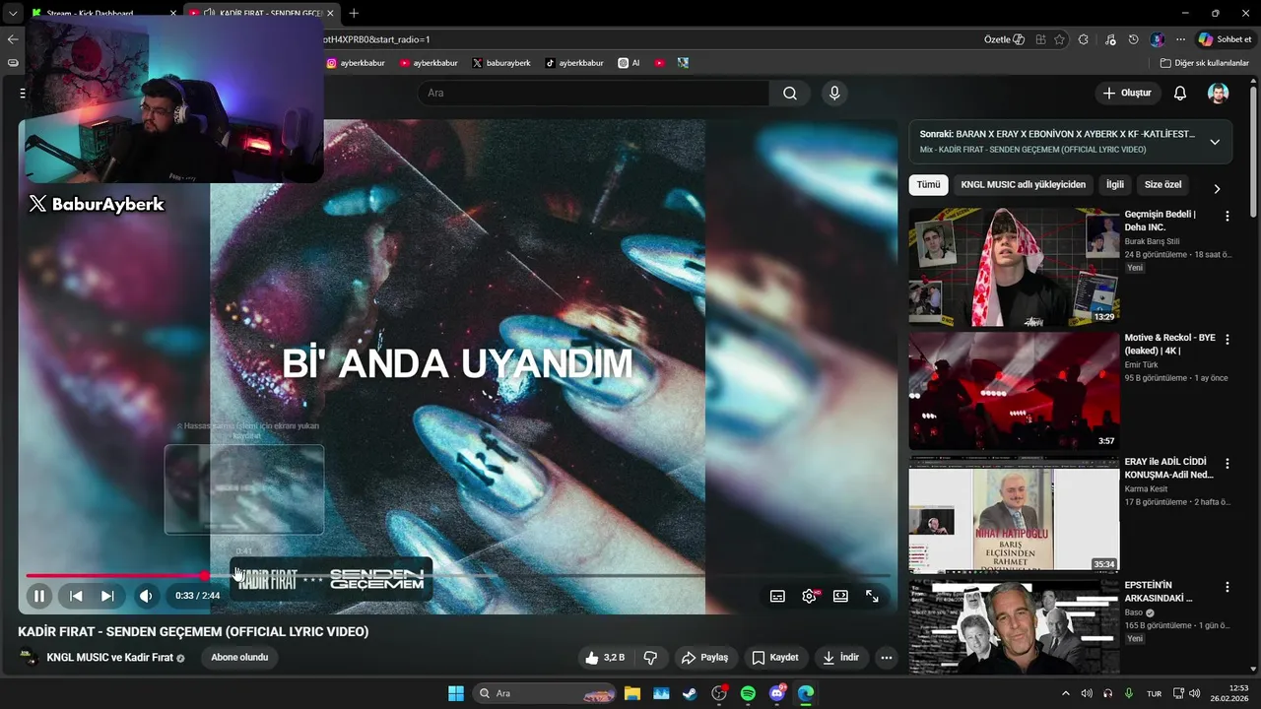The image size is (1261, 709).
Task: Switch the player to theater mode
Action: (840, 596)
